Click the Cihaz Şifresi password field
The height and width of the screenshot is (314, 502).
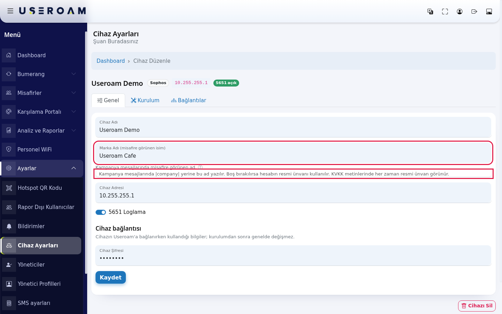[293, 255]
